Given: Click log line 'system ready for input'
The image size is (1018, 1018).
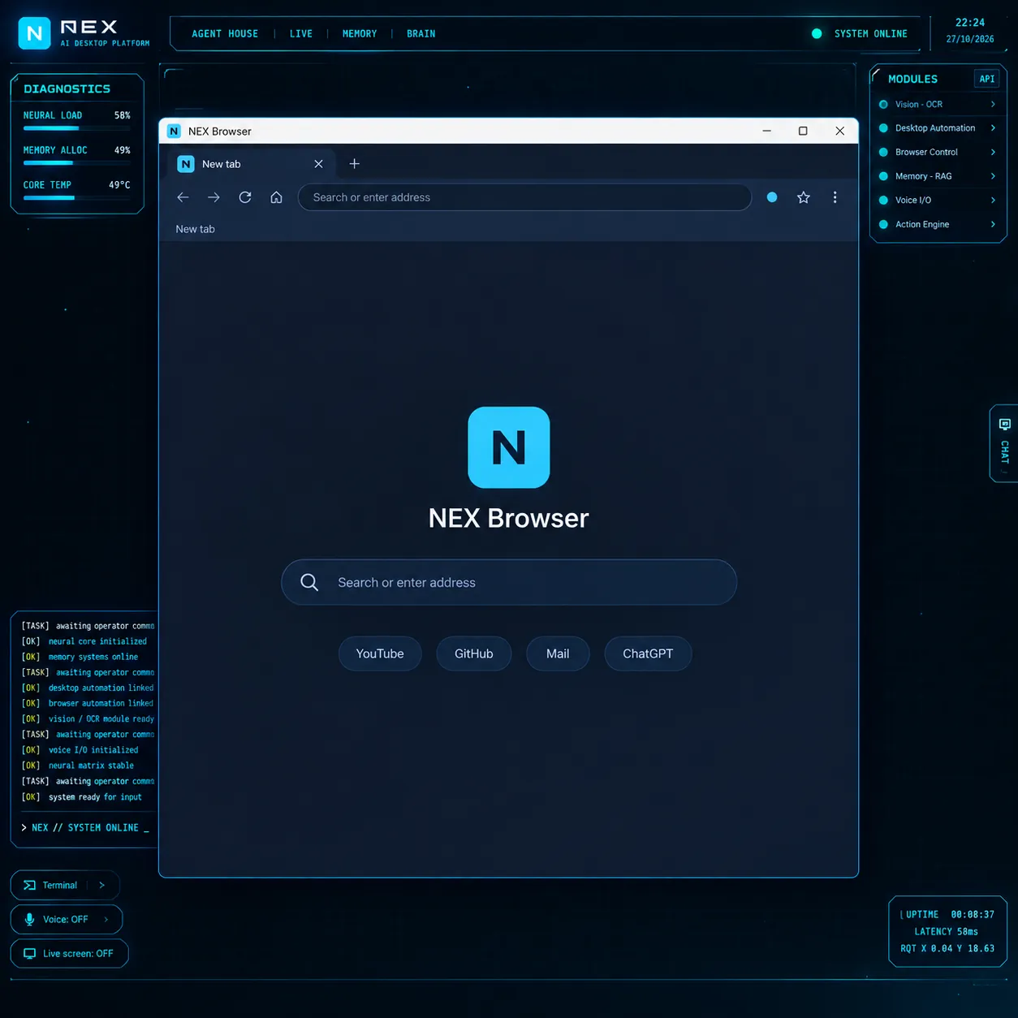Looking at the screenshot, I should (x=82, y=797).
